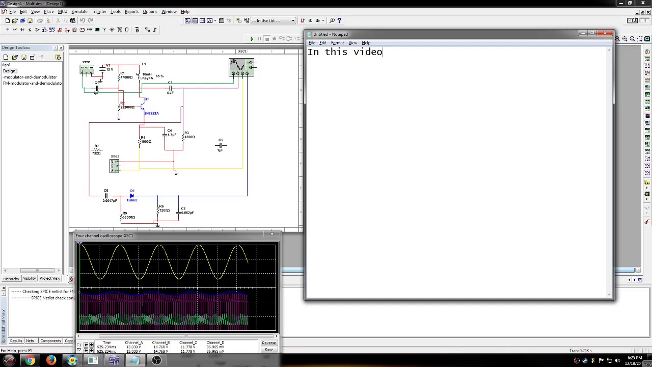Paste from clipboard in Multisim toolbar
This screenshot has width=652, height=367.
tap(73, 20)
